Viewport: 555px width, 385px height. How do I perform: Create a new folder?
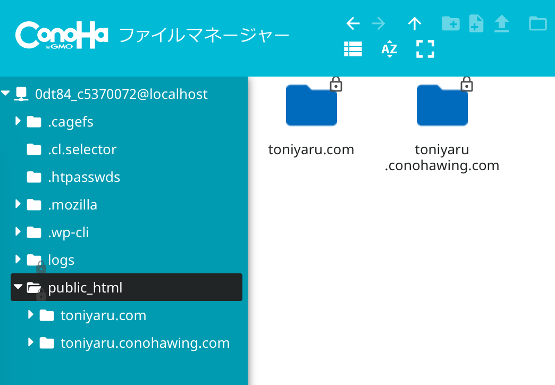coord(451,24)
